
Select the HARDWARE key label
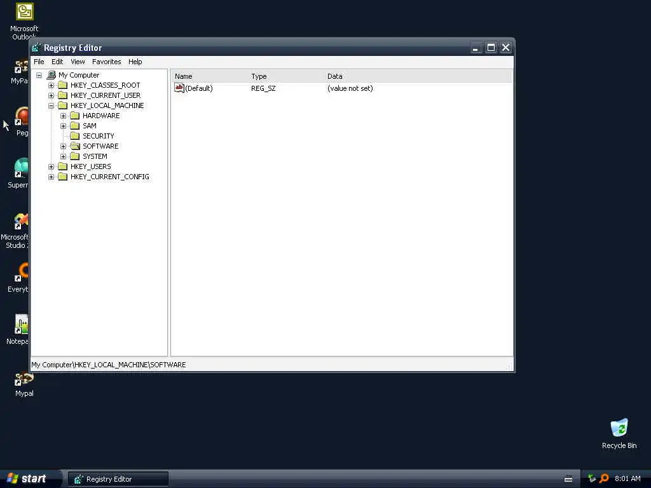click(101, 116)
